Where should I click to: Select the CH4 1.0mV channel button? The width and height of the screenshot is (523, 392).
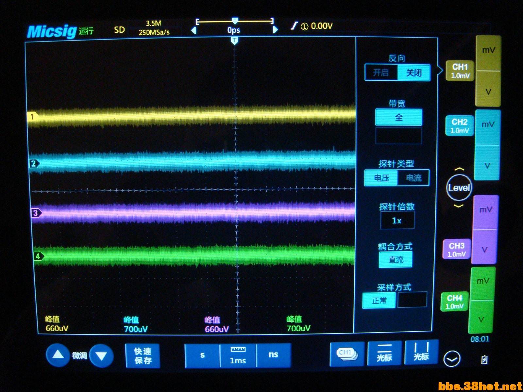[x=455, y=302]
